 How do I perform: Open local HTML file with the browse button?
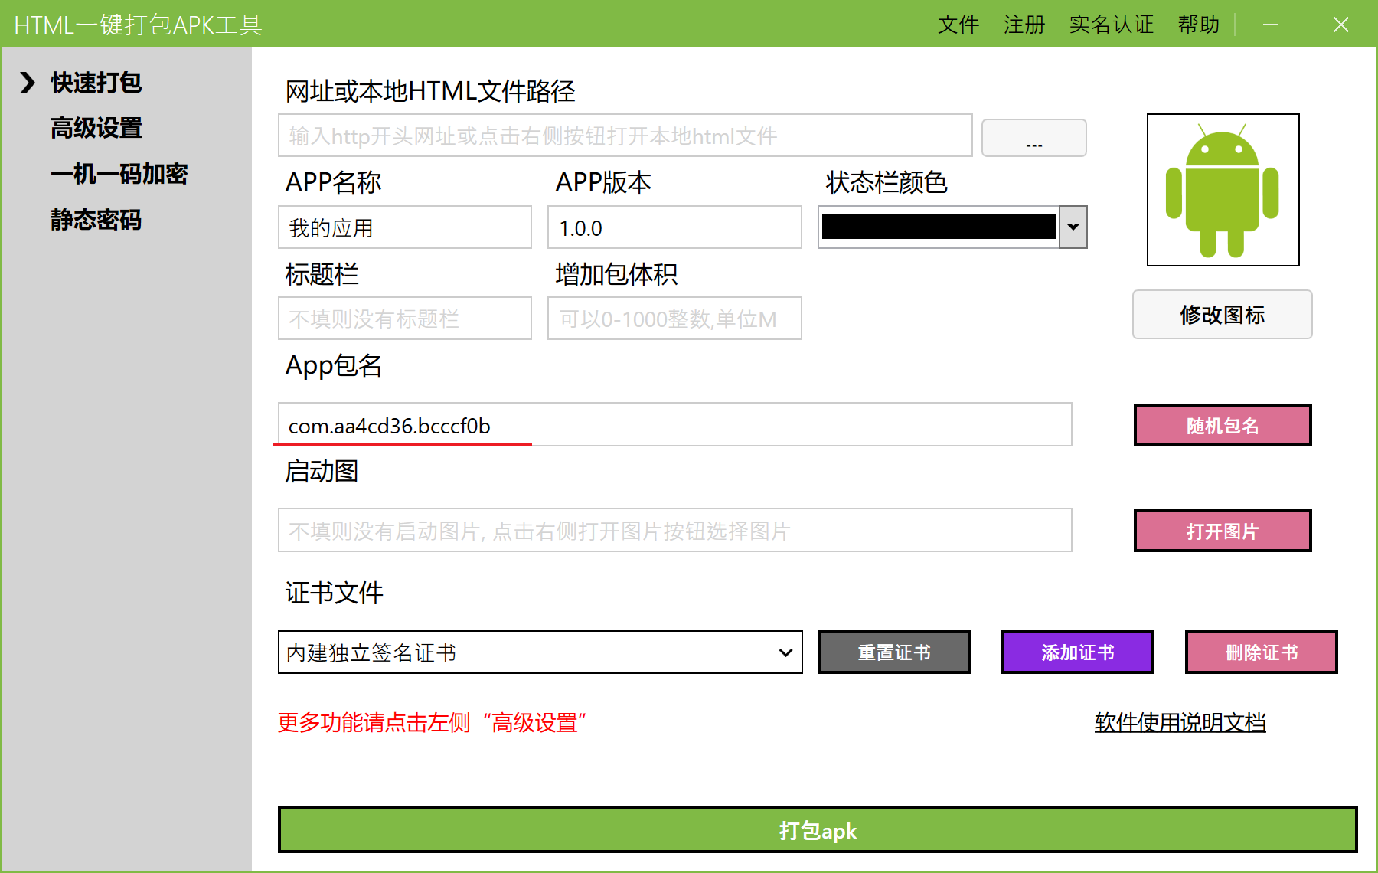(1033, 138)
